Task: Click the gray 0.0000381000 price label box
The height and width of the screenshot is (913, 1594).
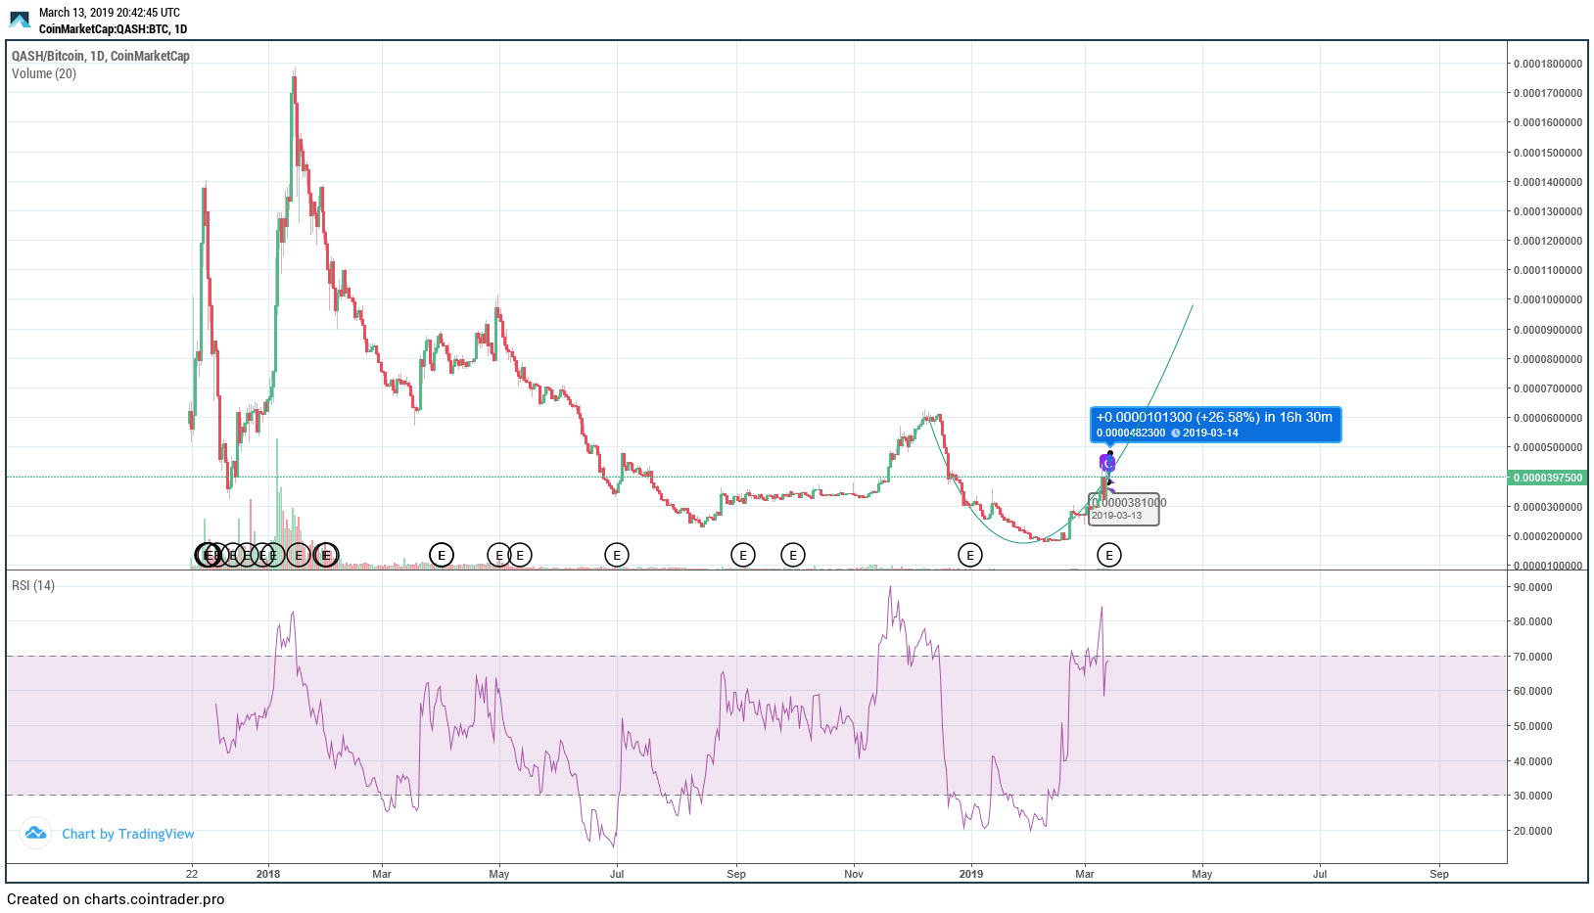Action: click(1125, 509)
